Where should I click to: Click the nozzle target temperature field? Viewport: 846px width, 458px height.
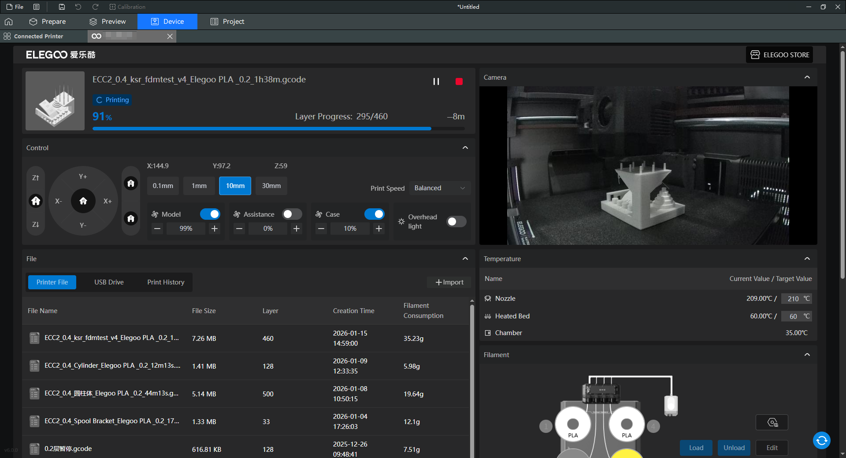(x=793, y=299)
